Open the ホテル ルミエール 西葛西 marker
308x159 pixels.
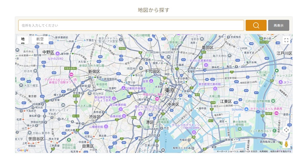277,113
